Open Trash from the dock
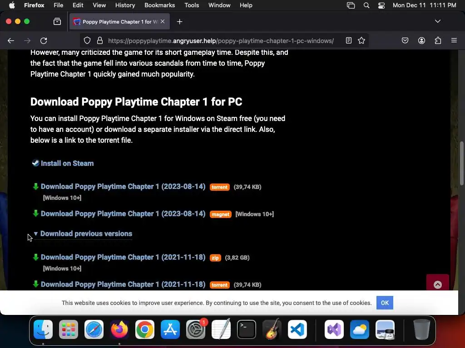 (421, 329)
